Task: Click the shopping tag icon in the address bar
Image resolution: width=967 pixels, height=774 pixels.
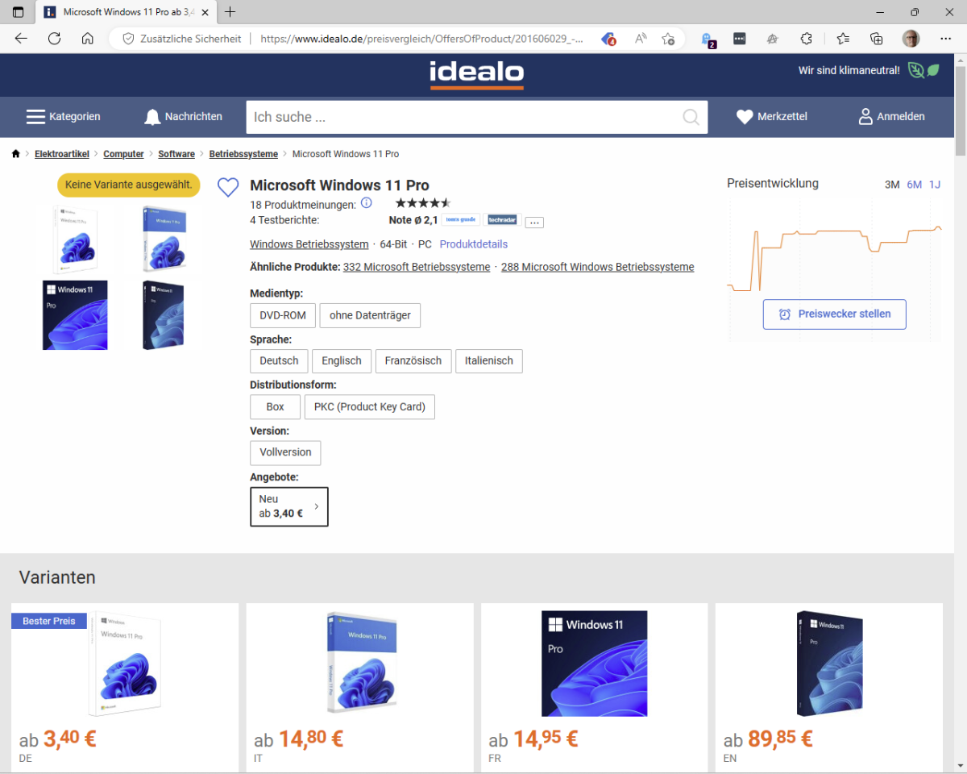Action: 609,38
